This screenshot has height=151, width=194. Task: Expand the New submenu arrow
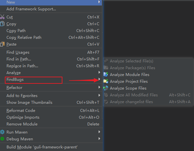99,2
